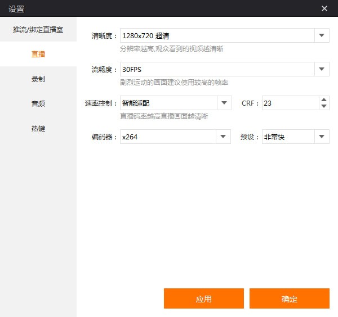Viewport: 338px width, 317px height.
Task: Click the arrow of the 预设 combo box
Action: [322, 137]
